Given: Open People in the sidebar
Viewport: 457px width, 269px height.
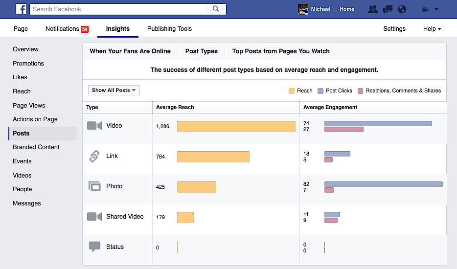Looking at the screenshot, I should pos(22,189).
